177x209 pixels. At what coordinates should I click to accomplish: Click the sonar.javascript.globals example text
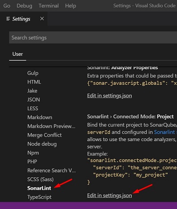tap(132, 83)
